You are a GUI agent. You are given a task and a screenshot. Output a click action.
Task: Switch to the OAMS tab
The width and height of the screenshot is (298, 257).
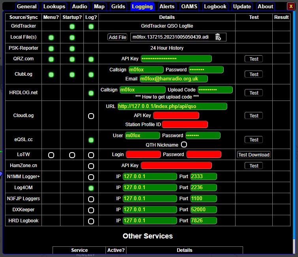[189, 6]
